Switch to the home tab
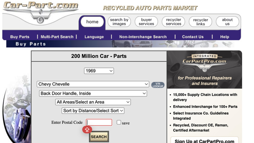This screenshot has width=254, height=143. [92, 22]
